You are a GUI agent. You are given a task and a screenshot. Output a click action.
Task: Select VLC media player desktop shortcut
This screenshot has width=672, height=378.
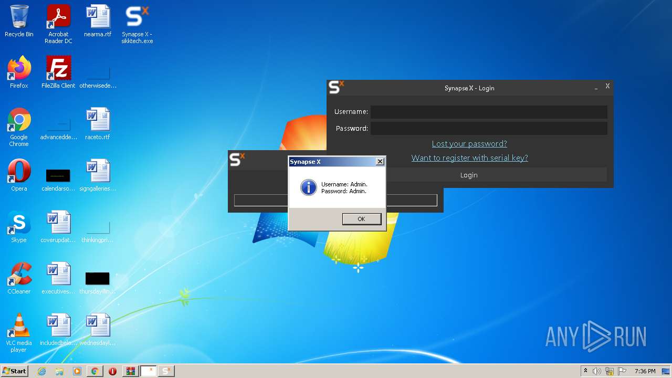[x=19, y=333]
